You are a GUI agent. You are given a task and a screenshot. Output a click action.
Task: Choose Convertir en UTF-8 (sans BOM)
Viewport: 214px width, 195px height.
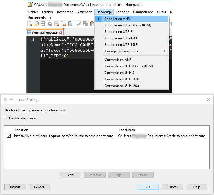[x=132, y=66]
